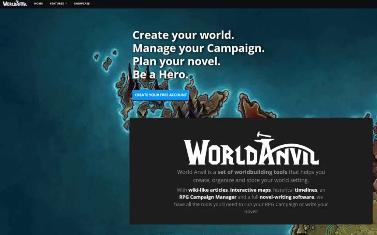
Task: Click the 'Create your world.' headline
Action: [183, 35]
